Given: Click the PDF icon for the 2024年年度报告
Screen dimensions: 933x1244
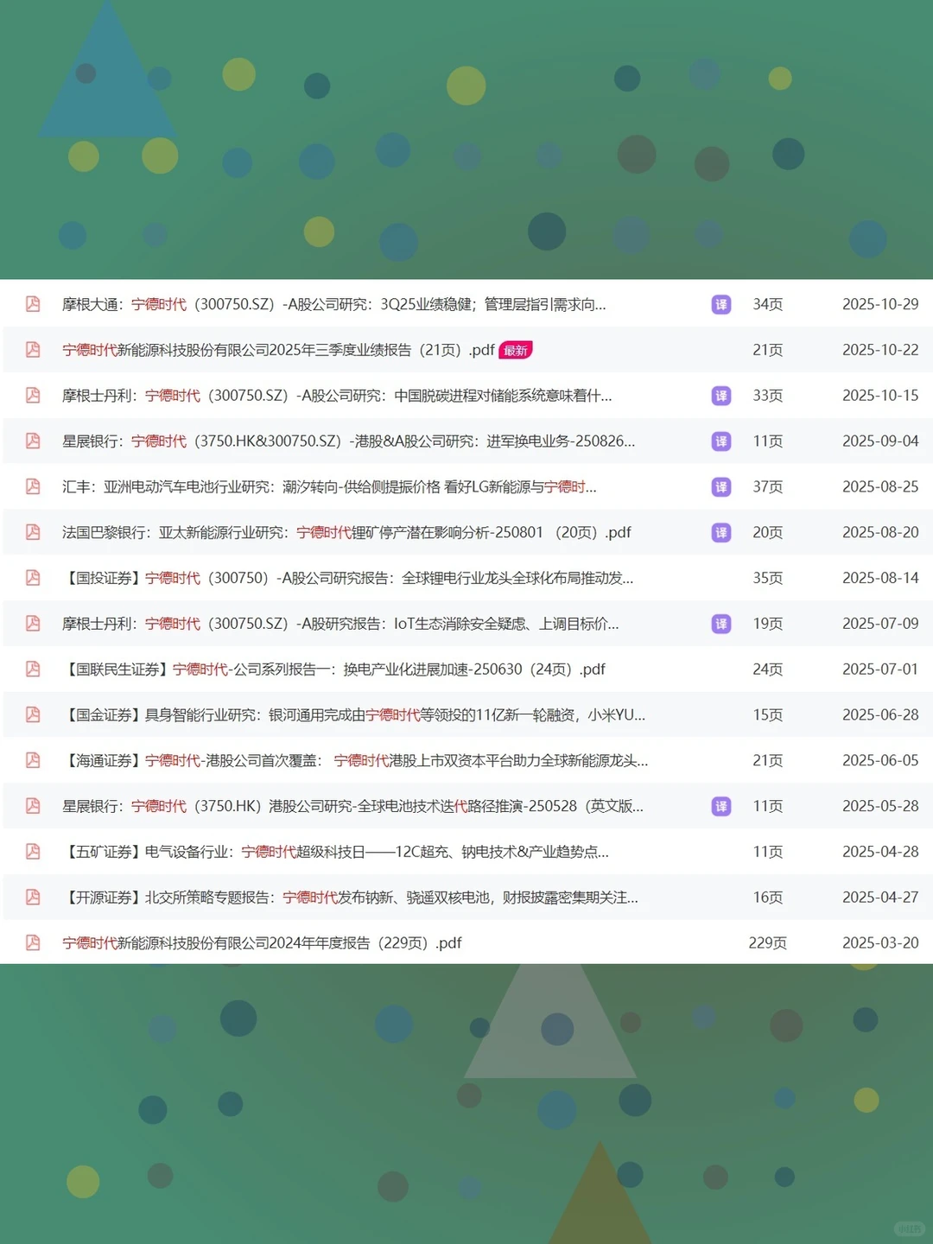Looking at the screenshot, I should pos(32,943).
